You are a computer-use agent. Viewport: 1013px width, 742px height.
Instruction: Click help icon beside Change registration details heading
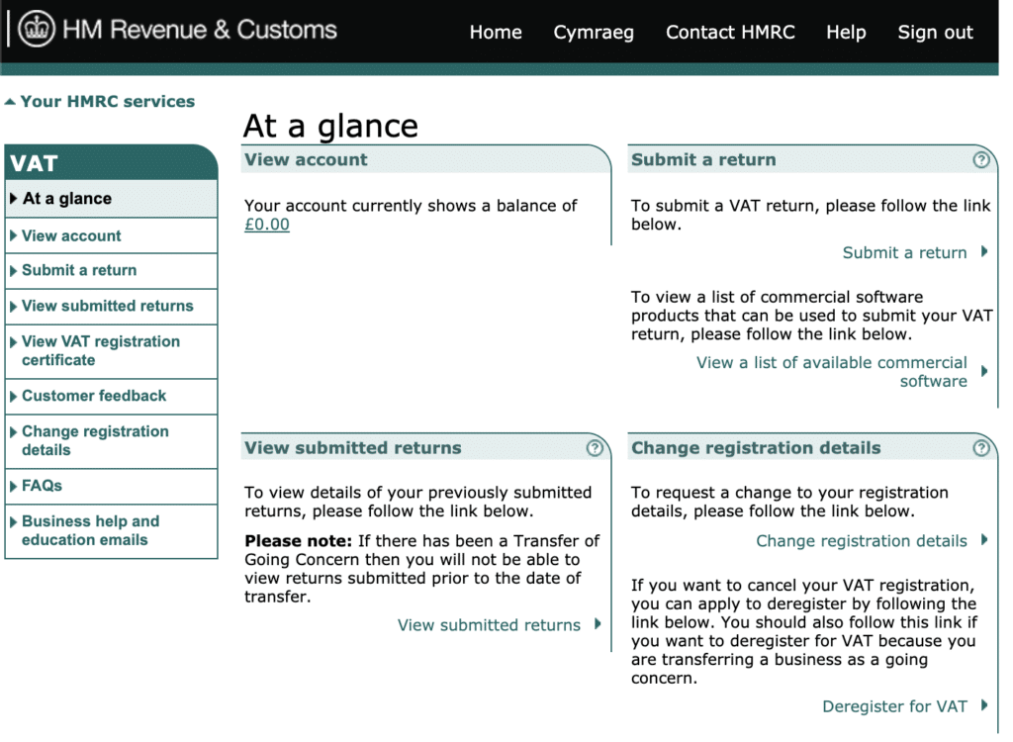(x=980, y=448)
